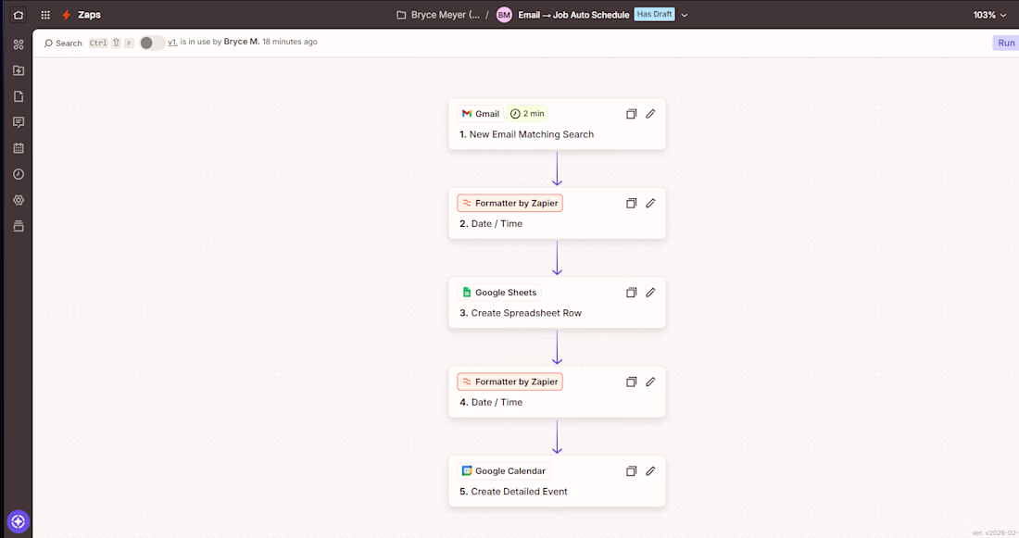Expand the Zap title options chevron
Image resolution: width=1019 pixels, height=538 pixels.
coord(685,15)
